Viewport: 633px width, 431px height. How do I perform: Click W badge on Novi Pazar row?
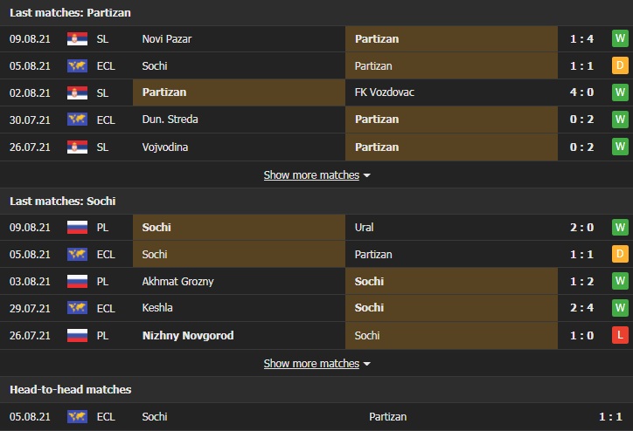click(x=620, y=38)
